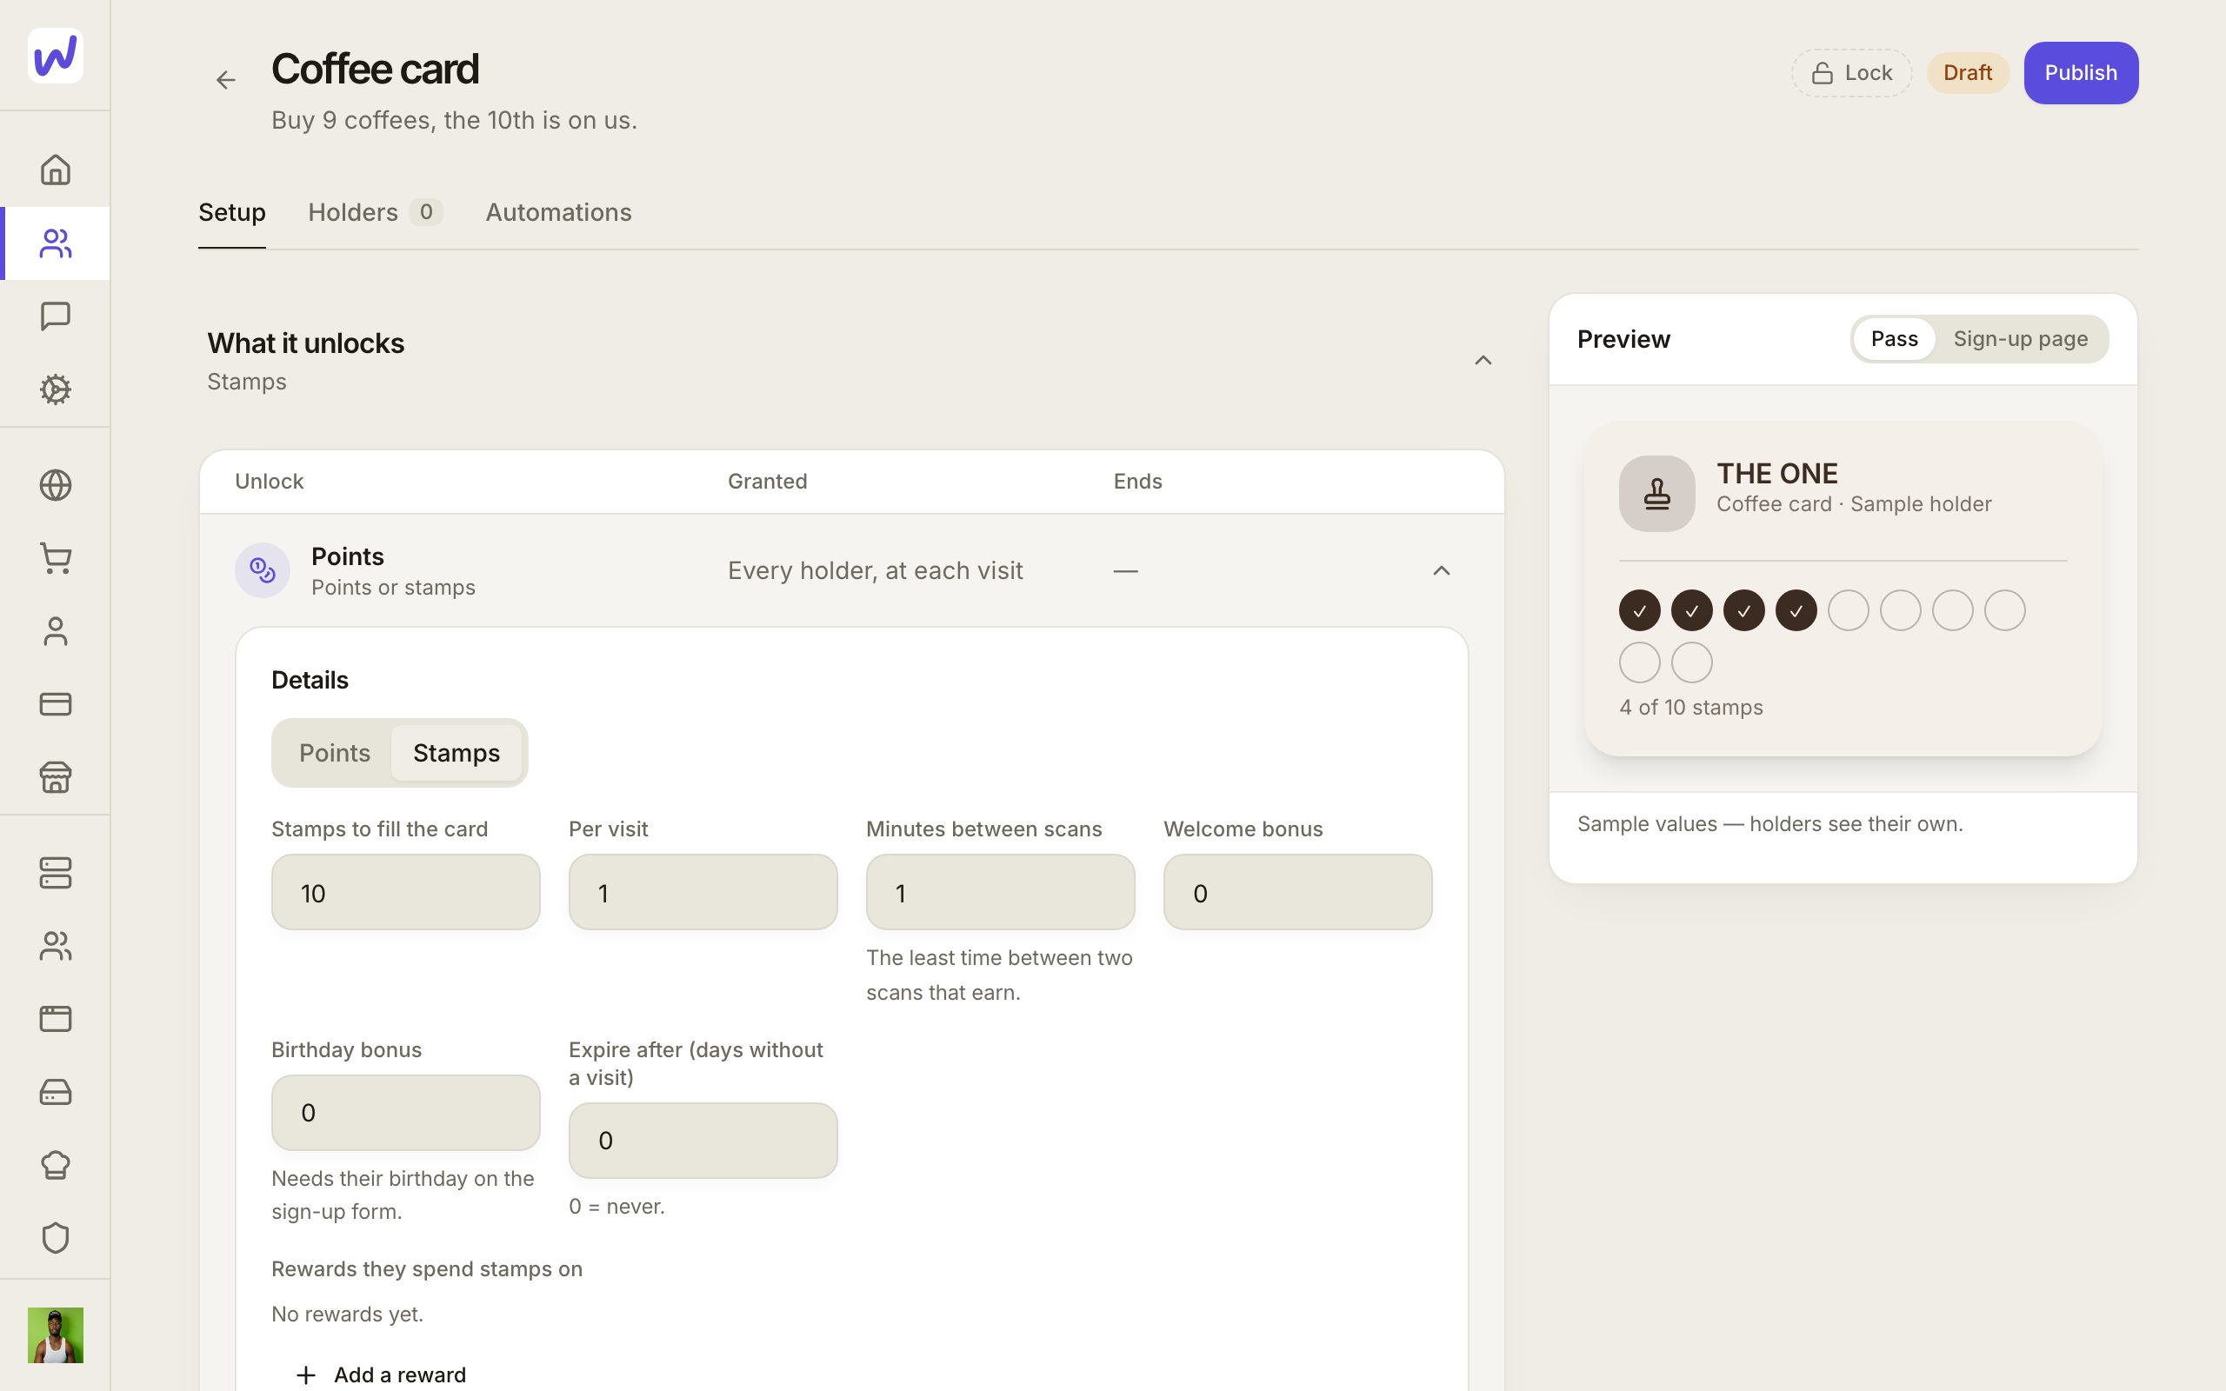Open the server stack icon in the sidebar
This screenshot has height=1391, width=2226.
pos(55,873)
